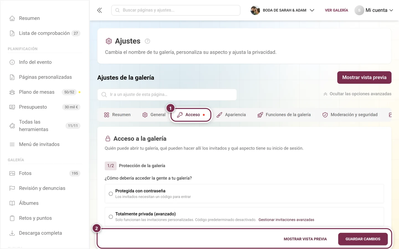Go to Moderación y seguridad tab

point(350,115)
